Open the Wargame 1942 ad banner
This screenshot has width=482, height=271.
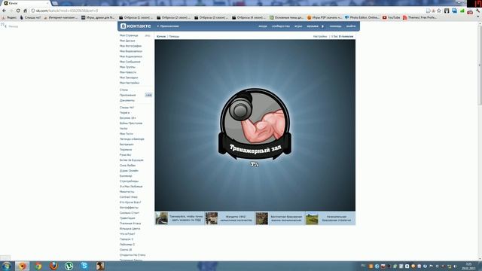(230, 218)
